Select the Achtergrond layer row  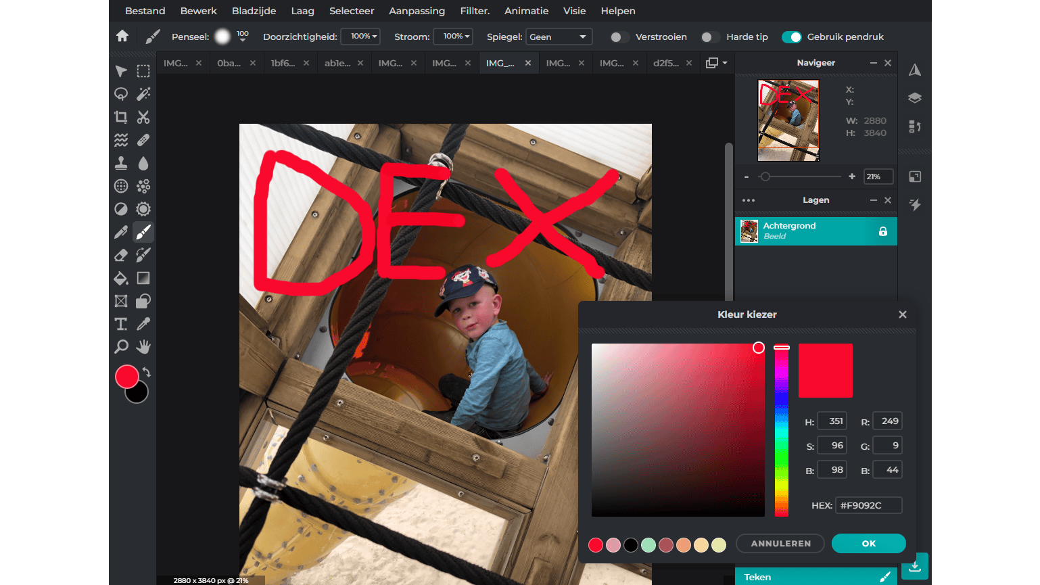click(816, 231)
